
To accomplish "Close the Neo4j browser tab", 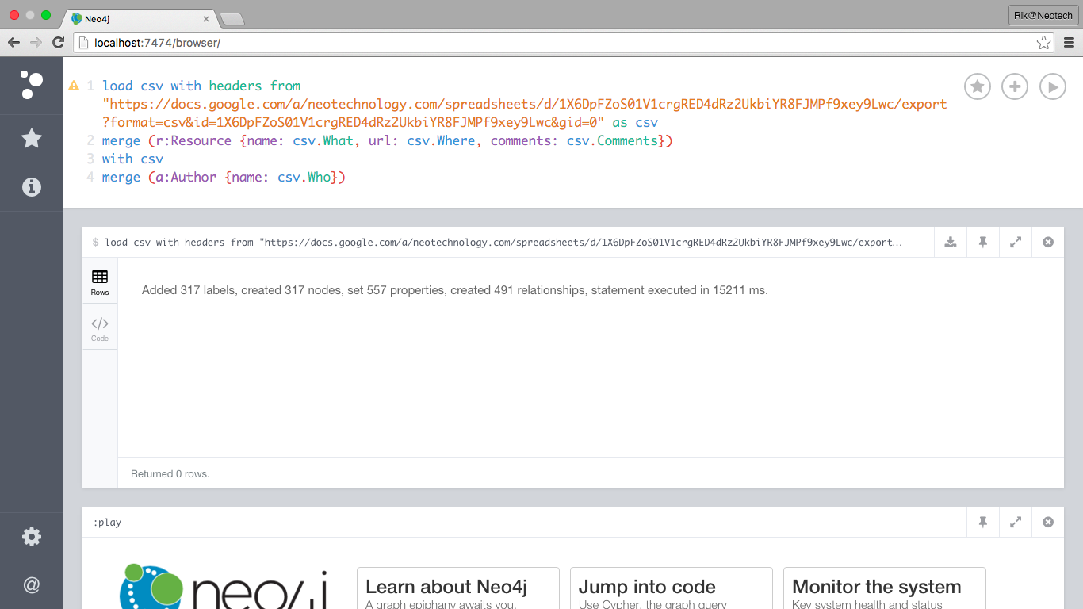I will [206, 18].
